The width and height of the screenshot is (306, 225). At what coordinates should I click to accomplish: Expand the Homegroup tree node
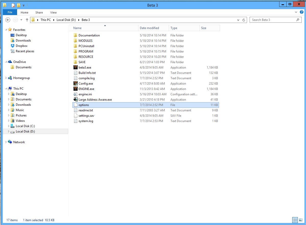6,78
